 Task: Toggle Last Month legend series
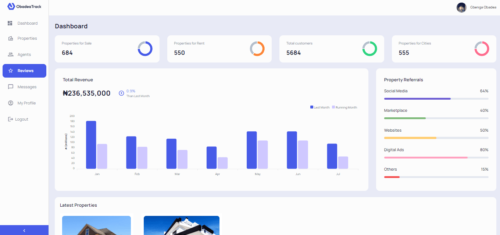pos(320,107)
